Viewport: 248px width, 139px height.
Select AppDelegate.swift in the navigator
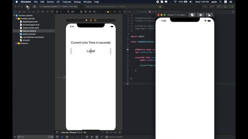click(x=30, y=22)
